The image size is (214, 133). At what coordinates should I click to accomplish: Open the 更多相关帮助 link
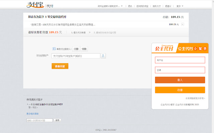[32, 114]
